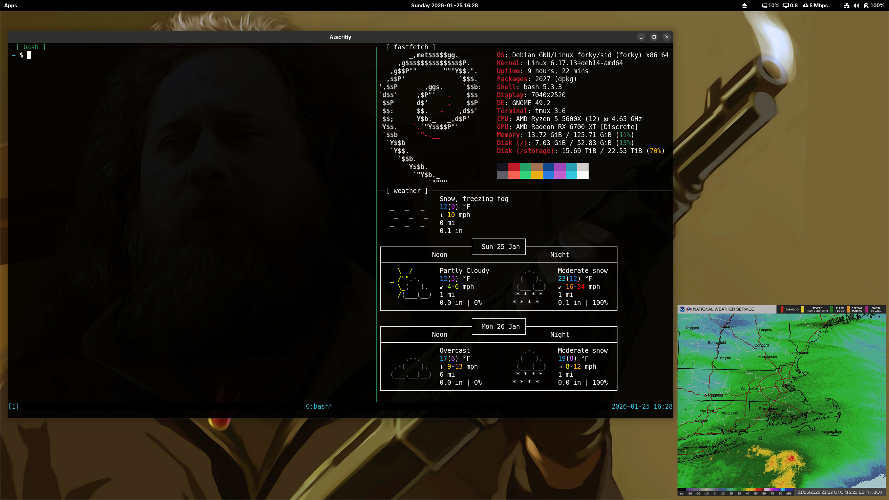
Task: Click the volume speaker icon
Action: tap(856, 6)
